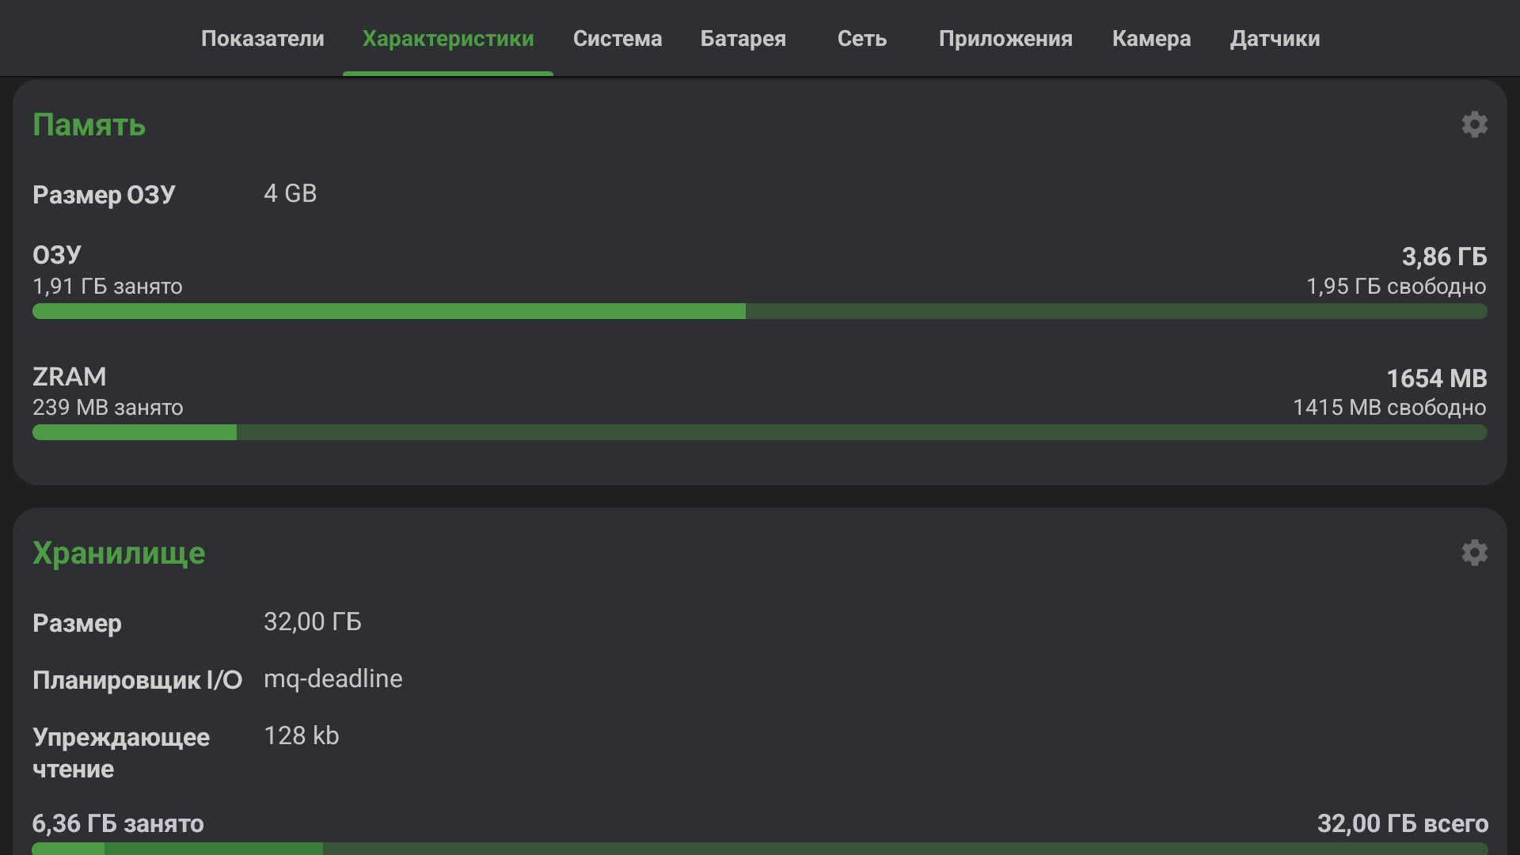
Task: Go to the Батарея tab
Action: 743,39
